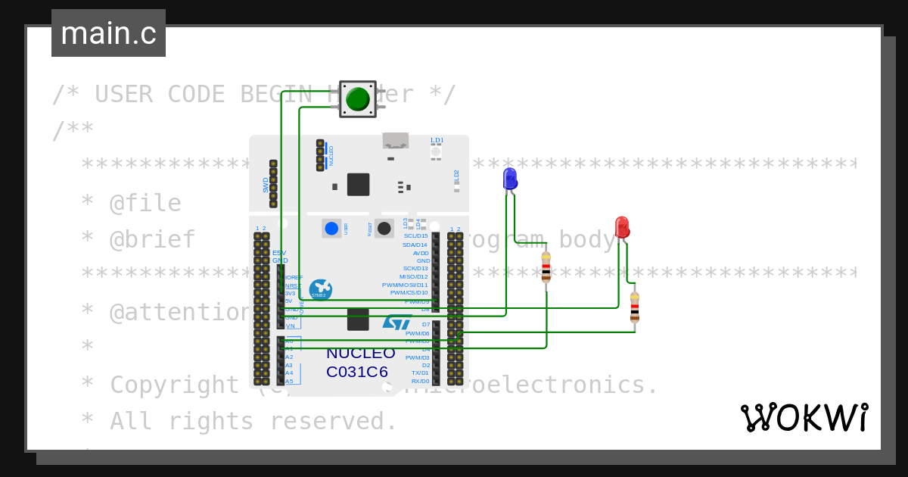
Task: Click the PWM/D9 pin label
Action: [417, 301]
